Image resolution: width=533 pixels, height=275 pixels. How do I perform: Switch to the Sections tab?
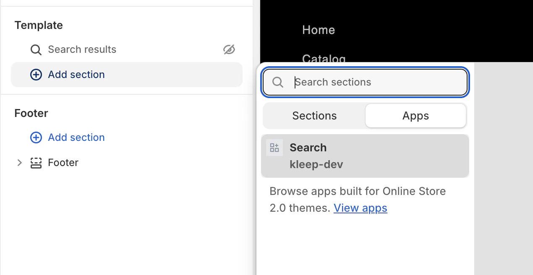(314, 116)
